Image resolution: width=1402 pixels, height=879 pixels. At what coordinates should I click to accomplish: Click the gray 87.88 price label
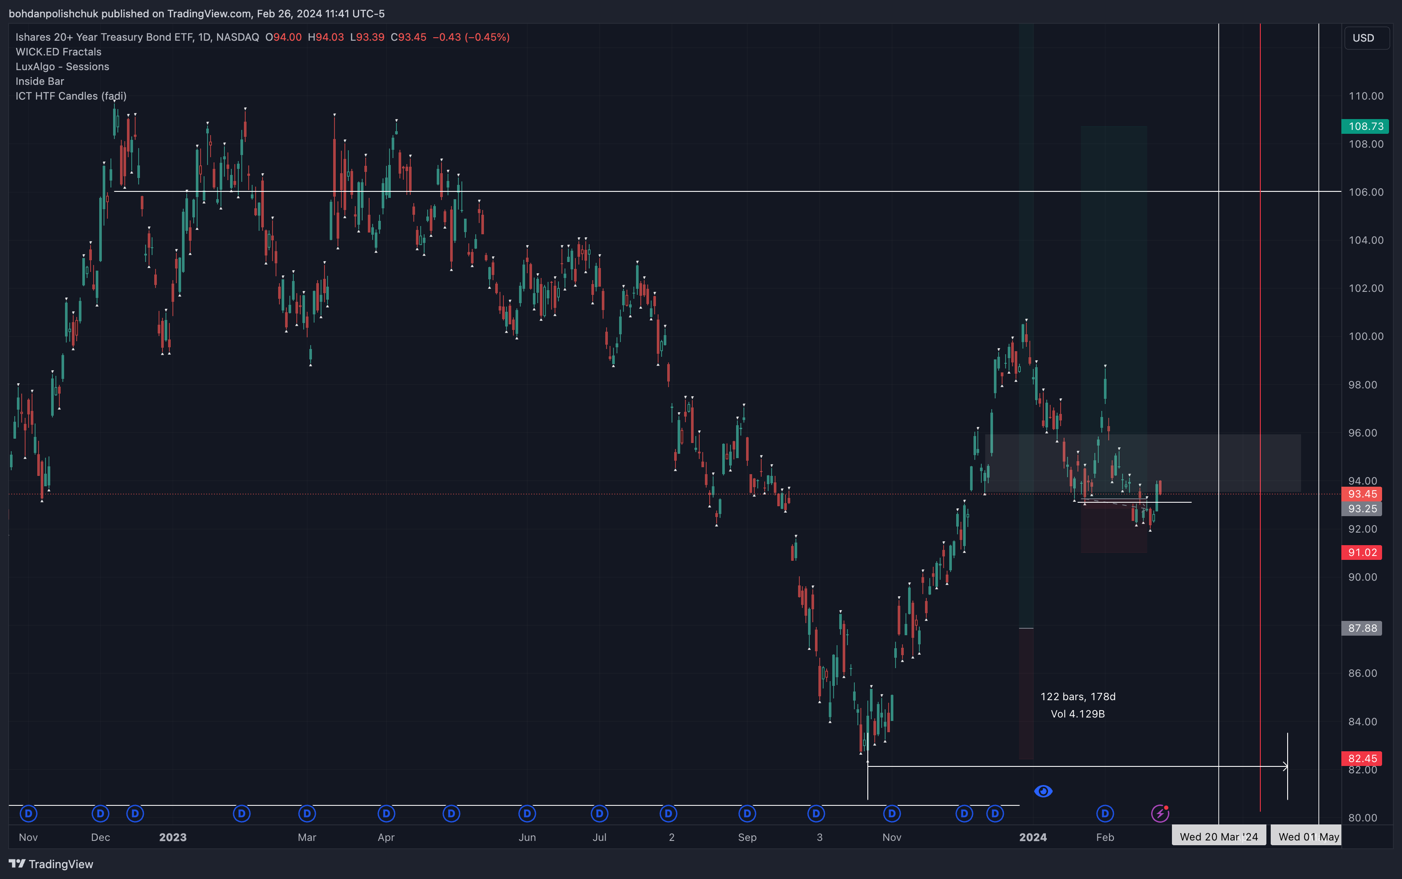[x=1362, y=628]
